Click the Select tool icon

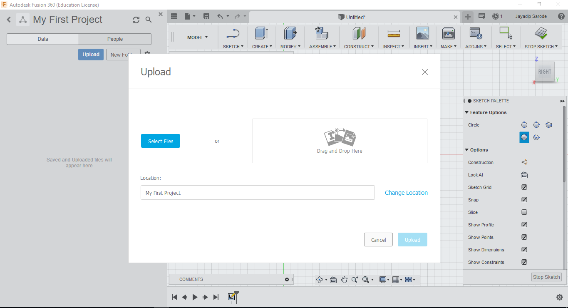pyautogui.click(x=506, y=33)
